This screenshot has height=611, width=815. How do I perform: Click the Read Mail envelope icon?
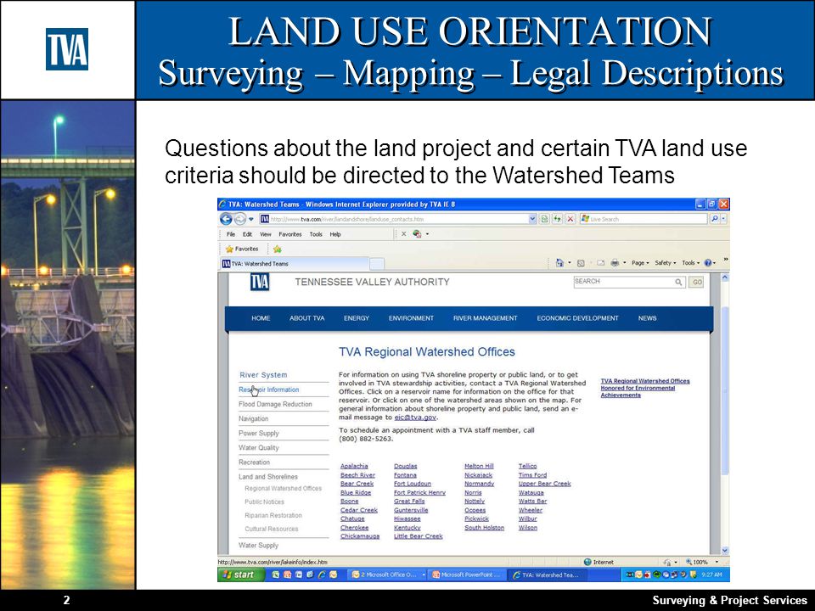point(600,263)
